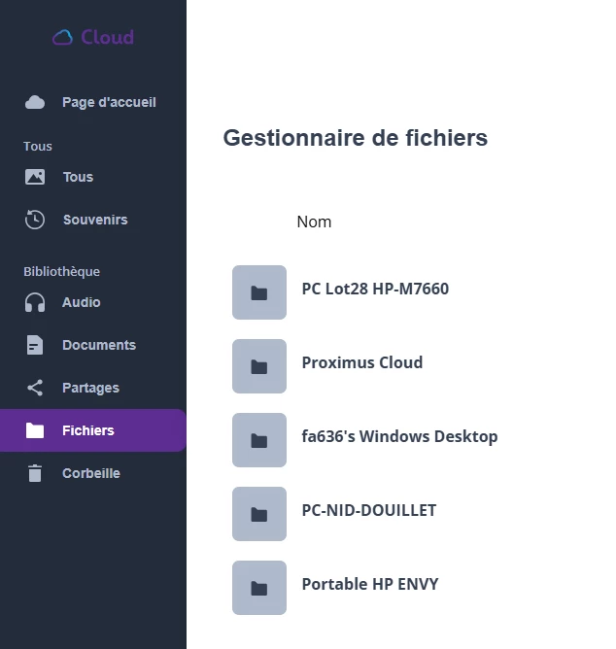Open the PC Lot28 HP-M7660 folder
Viewport: 616px width, 649px height.
375,289
